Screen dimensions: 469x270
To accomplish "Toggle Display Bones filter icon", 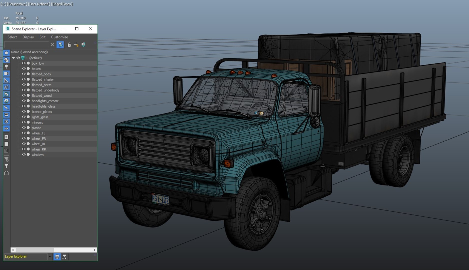I will pos(7,108).
